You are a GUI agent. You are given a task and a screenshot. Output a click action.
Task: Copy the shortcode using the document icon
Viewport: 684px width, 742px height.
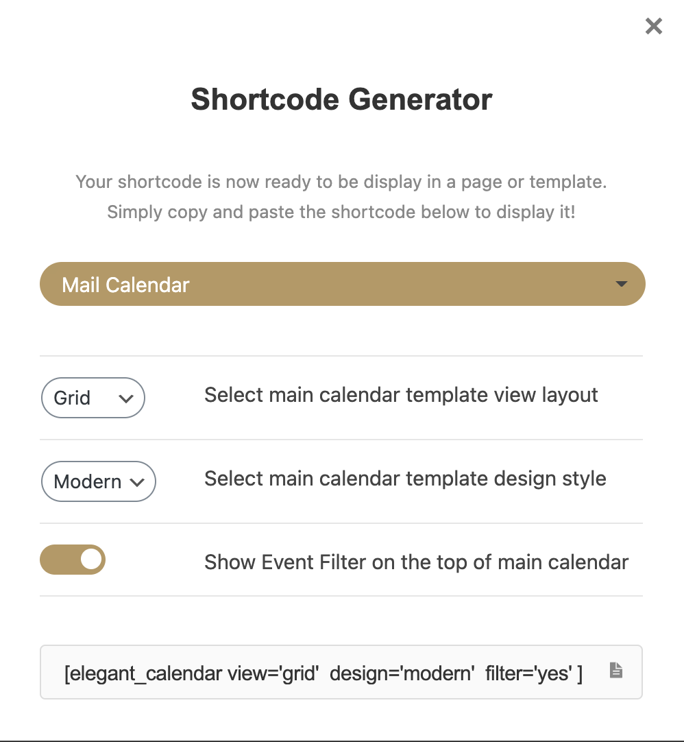616,671
